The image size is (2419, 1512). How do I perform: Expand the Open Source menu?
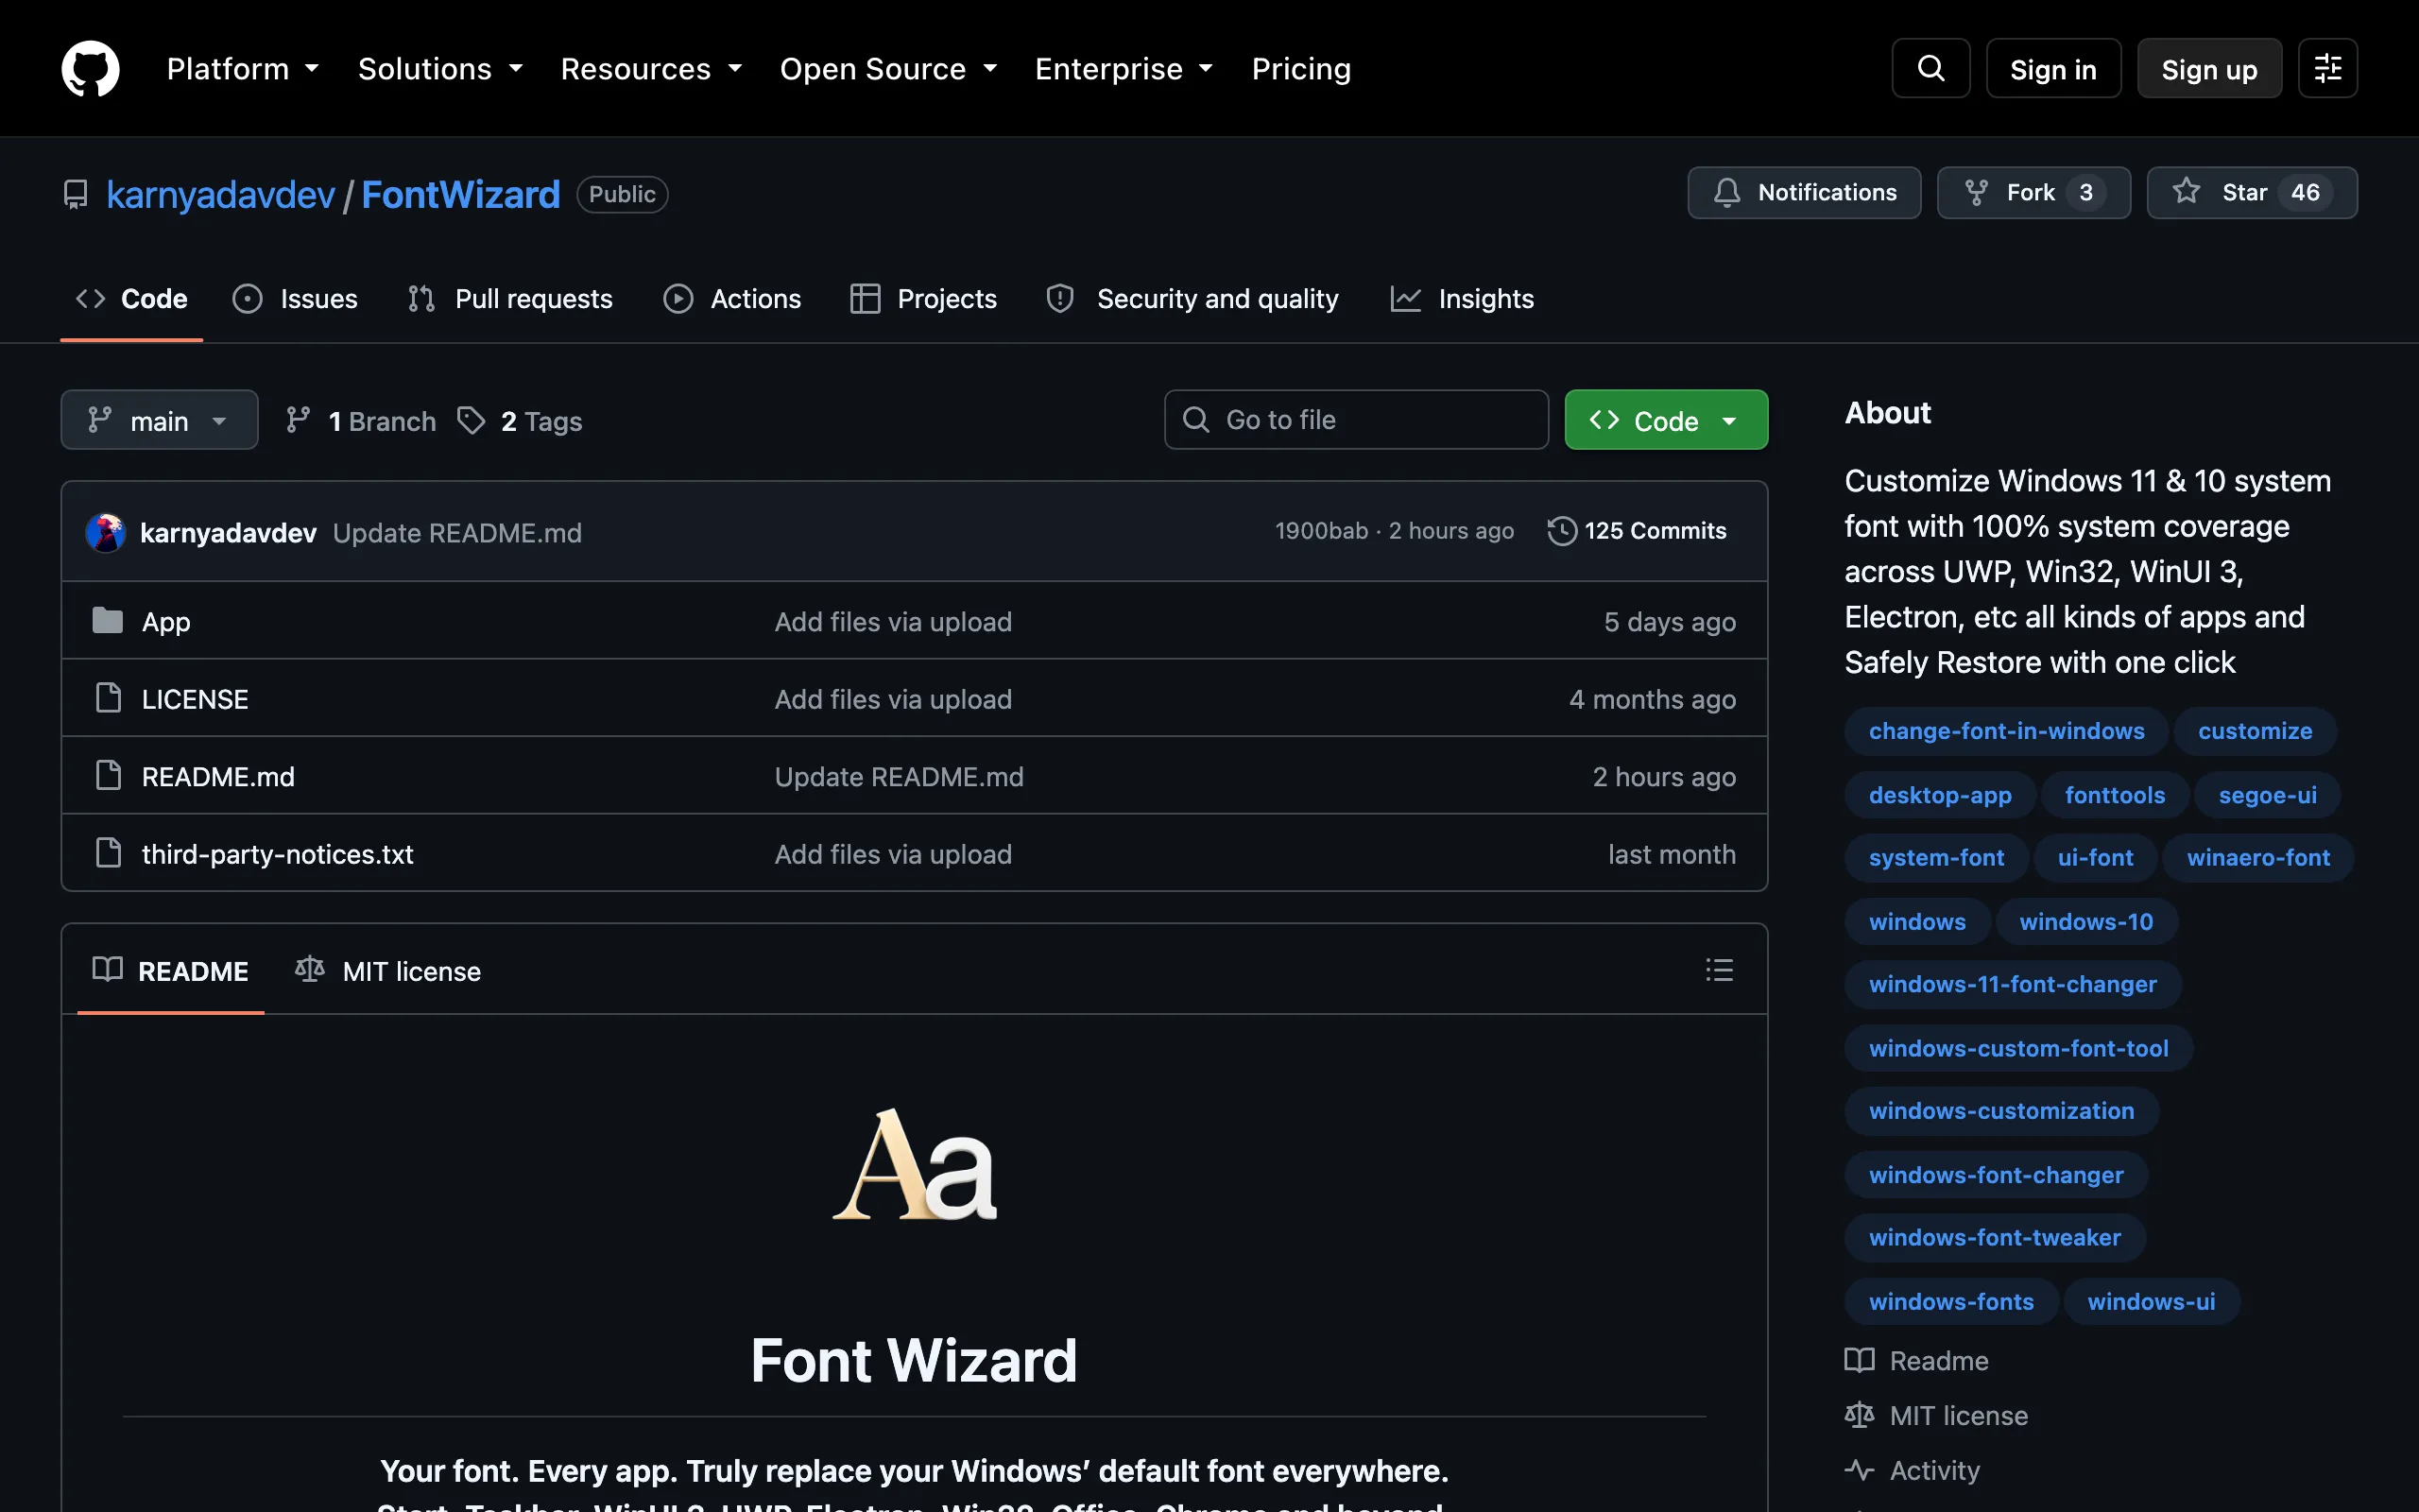[888, 69]
